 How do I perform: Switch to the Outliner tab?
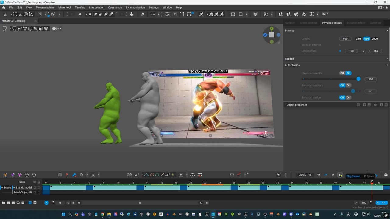(x=290, y=23)
